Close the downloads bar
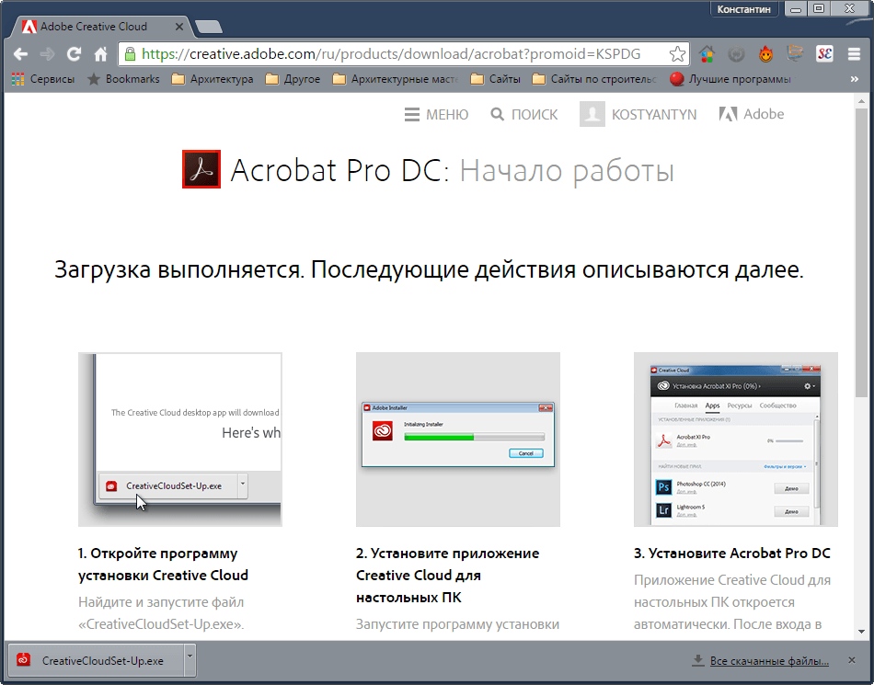Screen dimensions: 874x685 [x=852, y=660]
